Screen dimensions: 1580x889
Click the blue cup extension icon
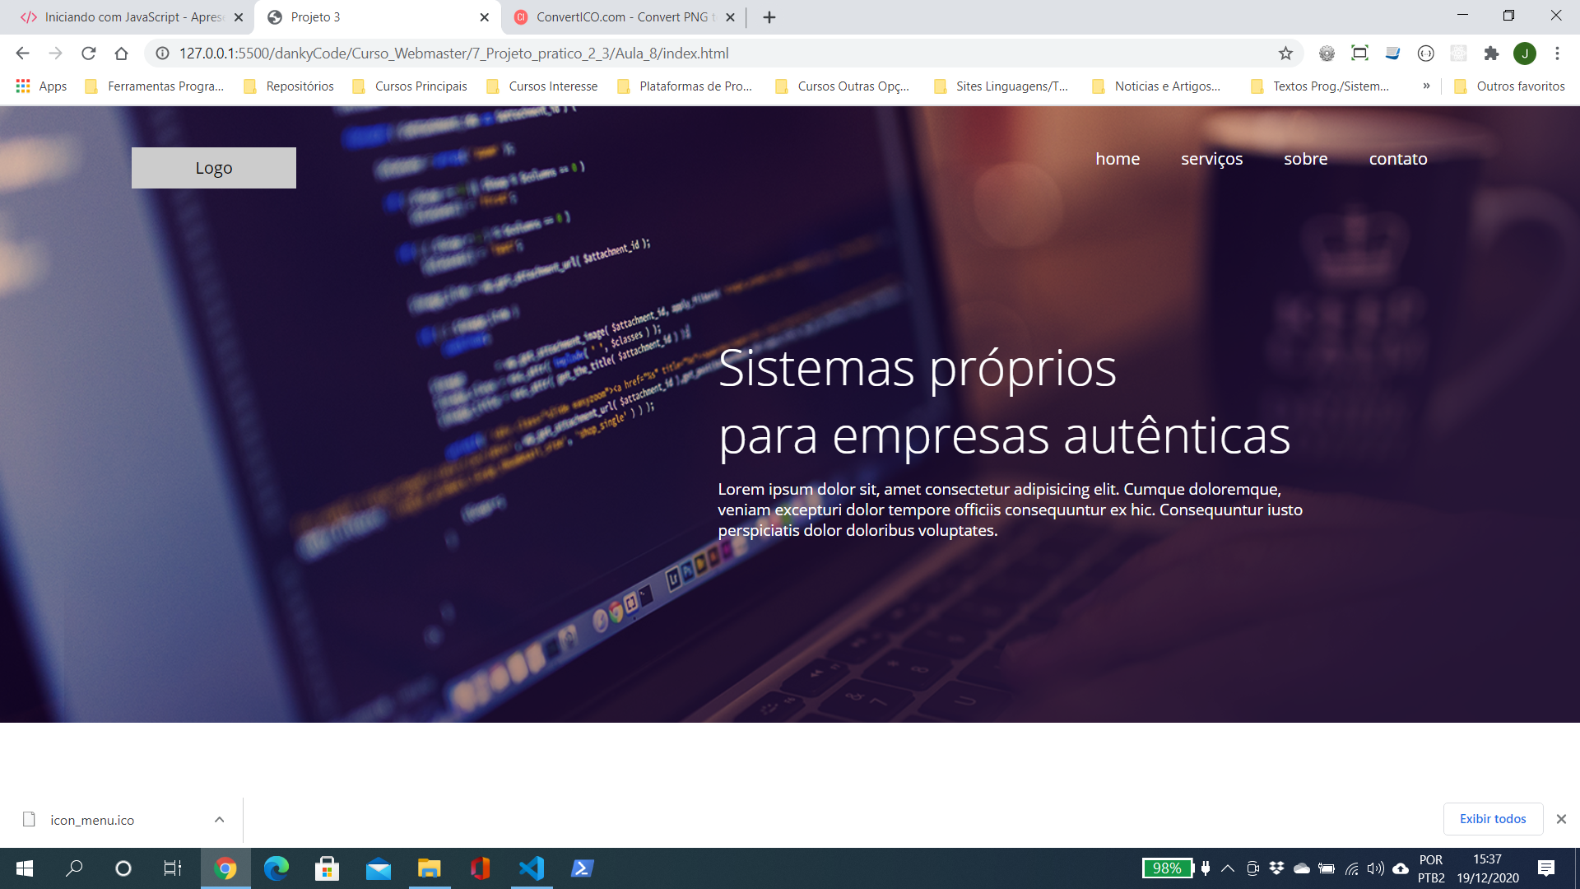point(1392,54)
